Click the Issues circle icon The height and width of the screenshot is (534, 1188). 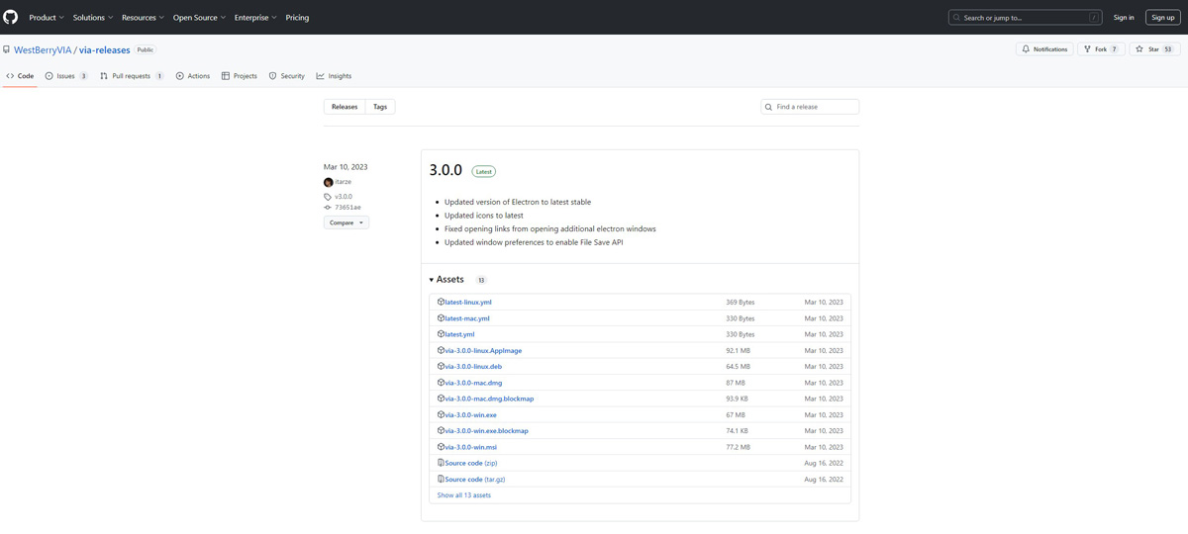[x=49, y=76]
